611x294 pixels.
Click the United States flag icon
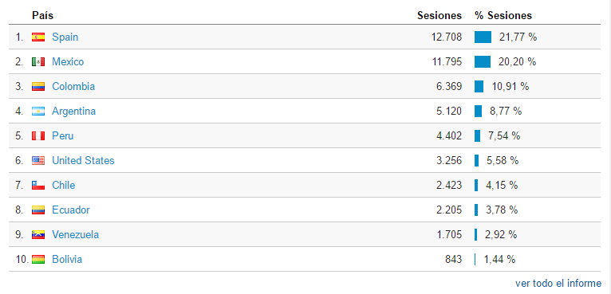pos(38,160)
